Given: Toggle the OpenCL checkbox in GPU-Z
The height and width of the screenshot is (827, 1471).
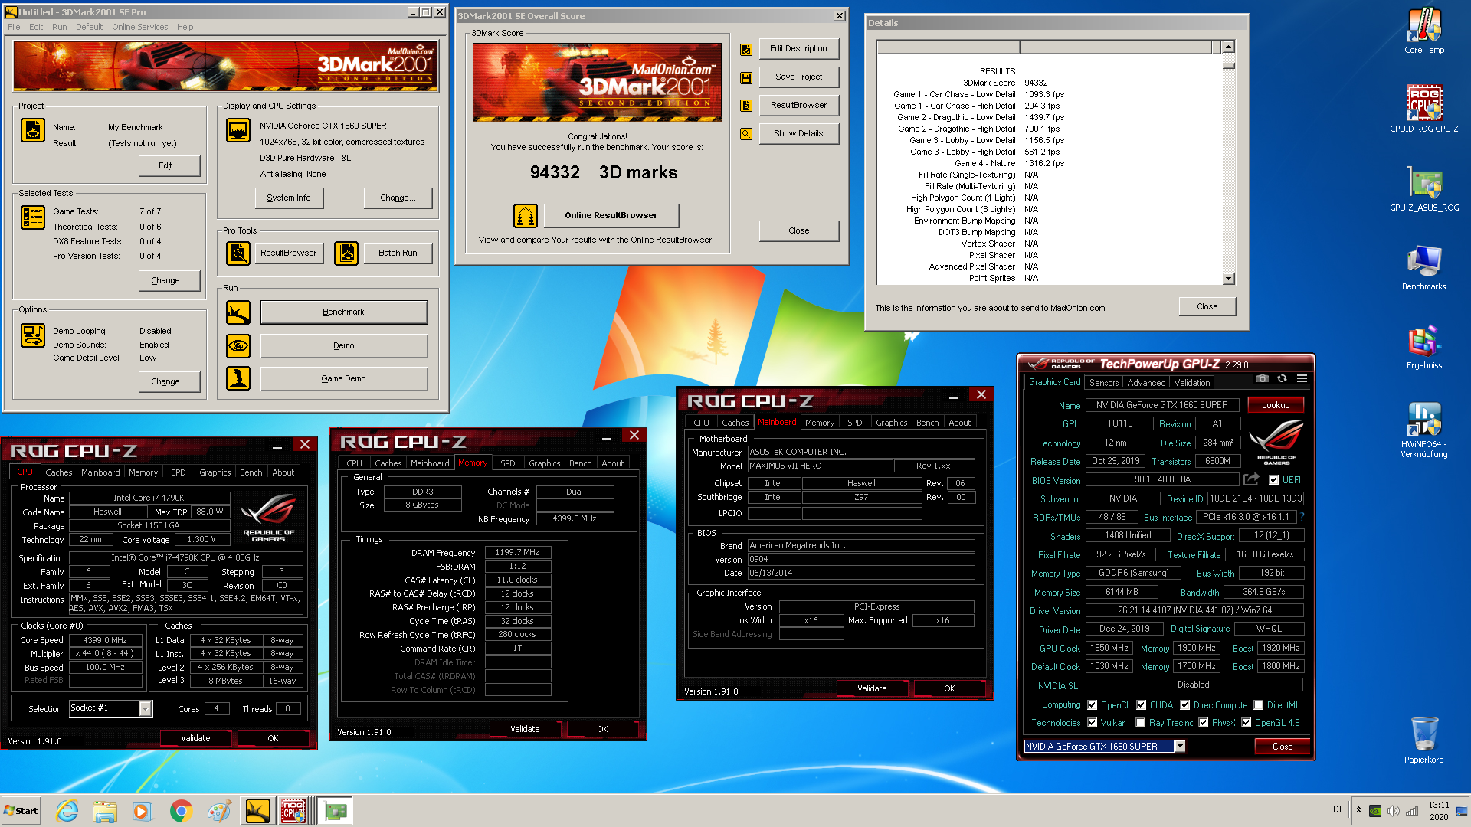Looking at the screenshot, I should point(1093,705).
